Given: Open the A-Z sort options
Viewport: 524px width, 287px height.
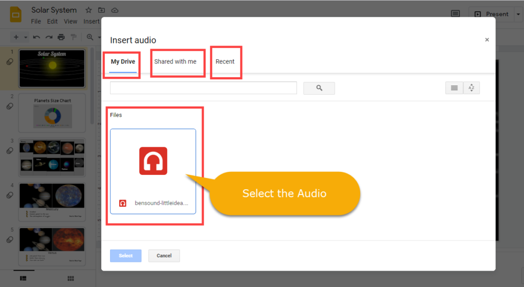Looking at the screenshot, I should (x=471, y=88).
